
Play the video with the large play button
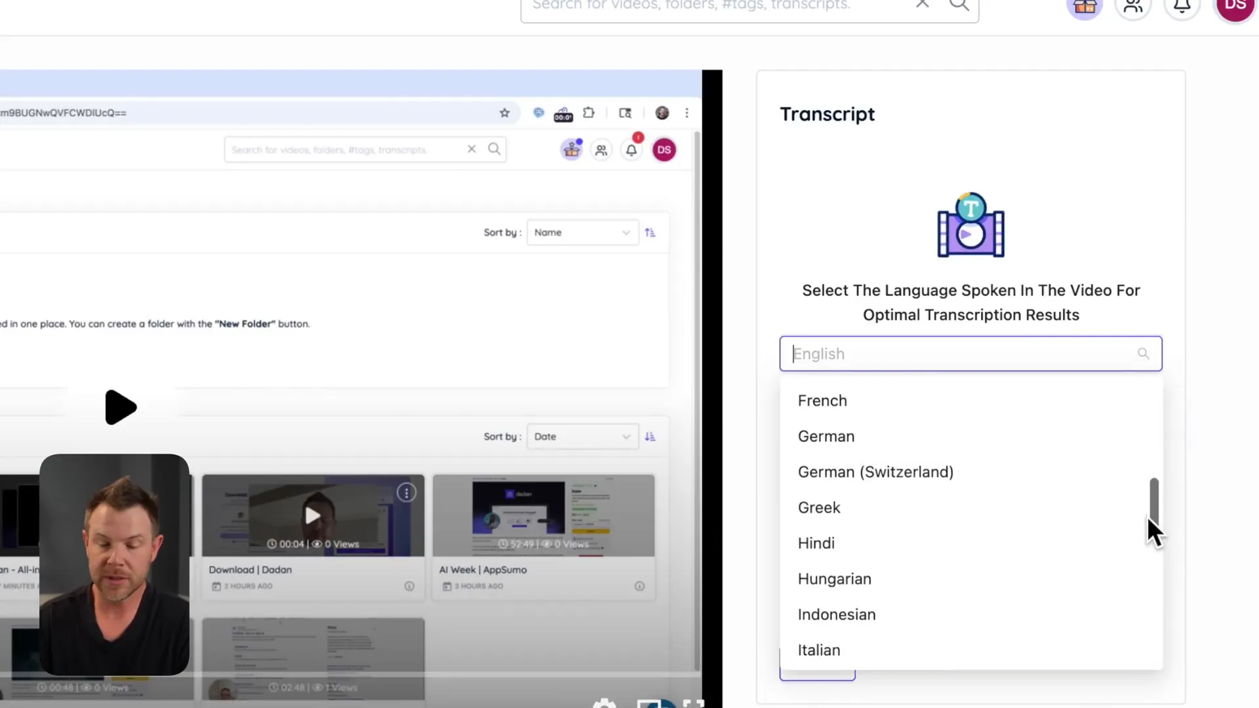click(120, 407)
